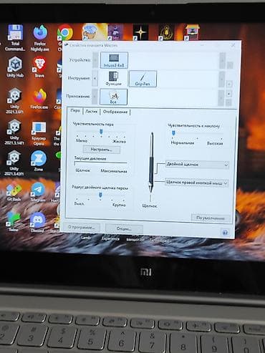Launch the Discord desktop shortcut
This screenshot has height=353, width=265.
coord(37,222)
